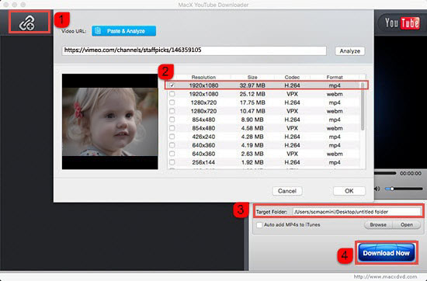Browse for a target folder
This screenshot has width=427, height=281.
378,225
